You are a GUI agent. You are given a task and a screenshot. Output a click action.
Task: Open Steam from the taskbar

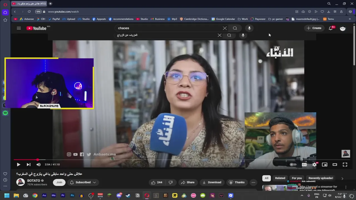128,196
